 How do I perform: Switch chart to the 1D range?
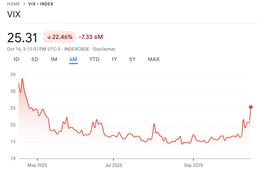(x=16, y=59)
